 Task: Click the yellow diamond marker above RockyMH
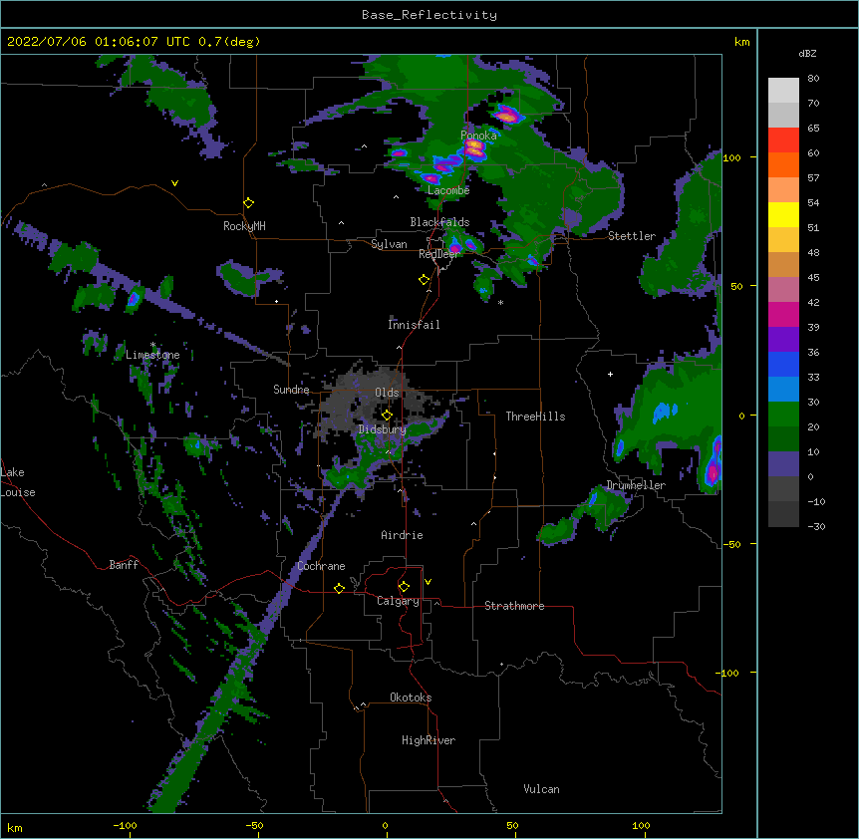(249, 203)
